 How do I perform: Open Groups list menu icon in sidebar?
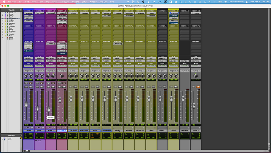click(x=21, y=135)
